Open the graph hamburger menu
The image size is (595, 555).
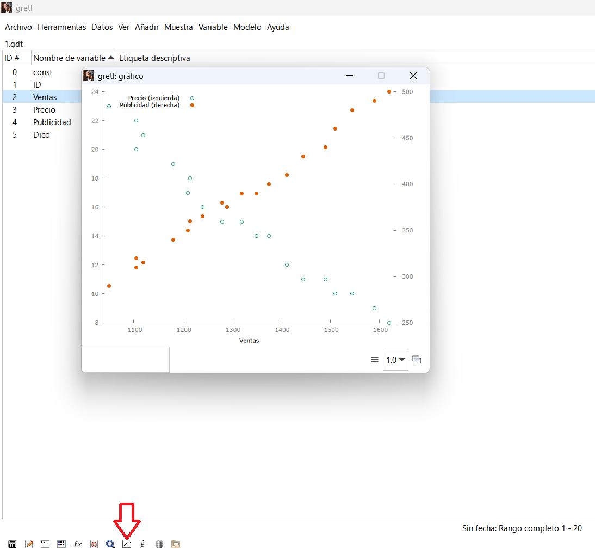[375, 360]
